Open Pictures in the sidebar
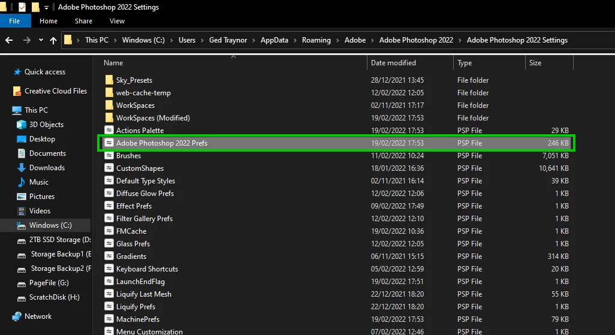Viewport: 615px width, 335px height. click(x=36, y=197)
